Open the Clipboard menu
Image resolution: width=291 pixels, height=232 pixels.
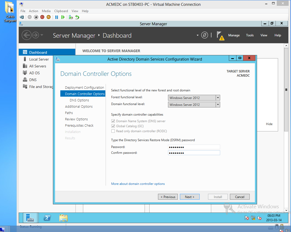click(x=61, y=11)
